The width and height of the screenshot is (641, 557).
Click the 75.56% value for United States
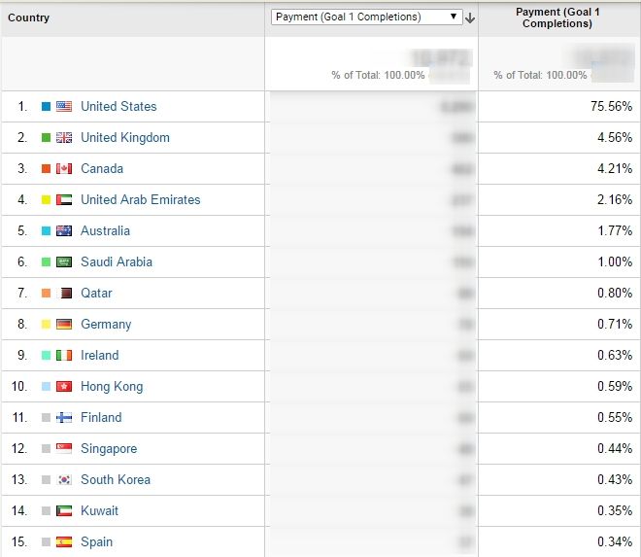tap(611, 106)
